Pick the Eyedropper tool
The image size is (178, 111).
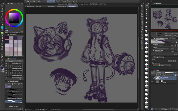2,22
